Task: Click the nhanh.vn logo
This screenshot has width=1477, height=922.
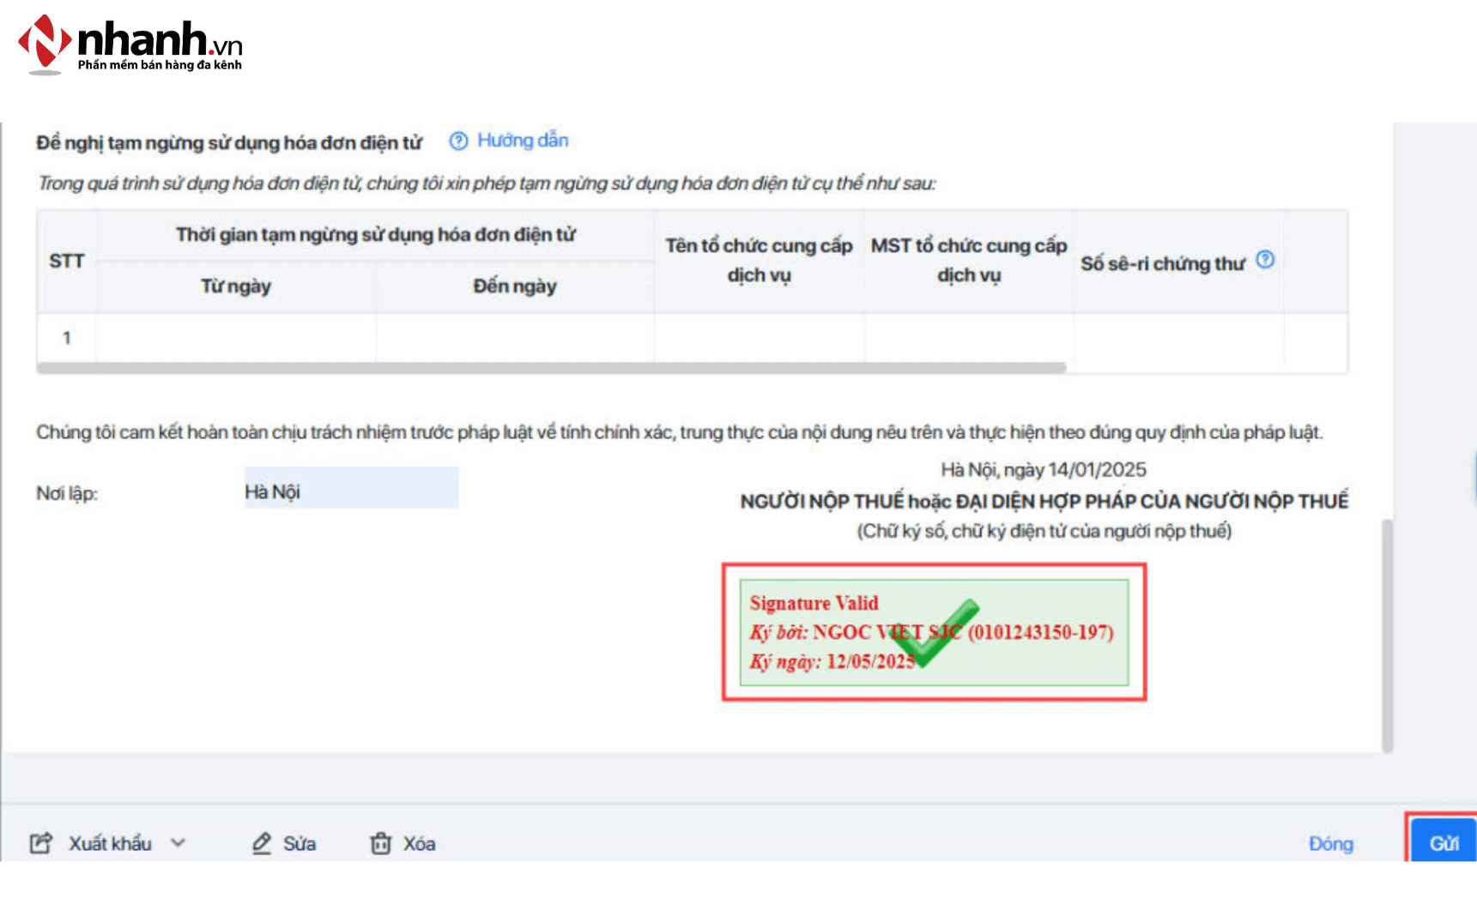Action: [x=130, y=45]
